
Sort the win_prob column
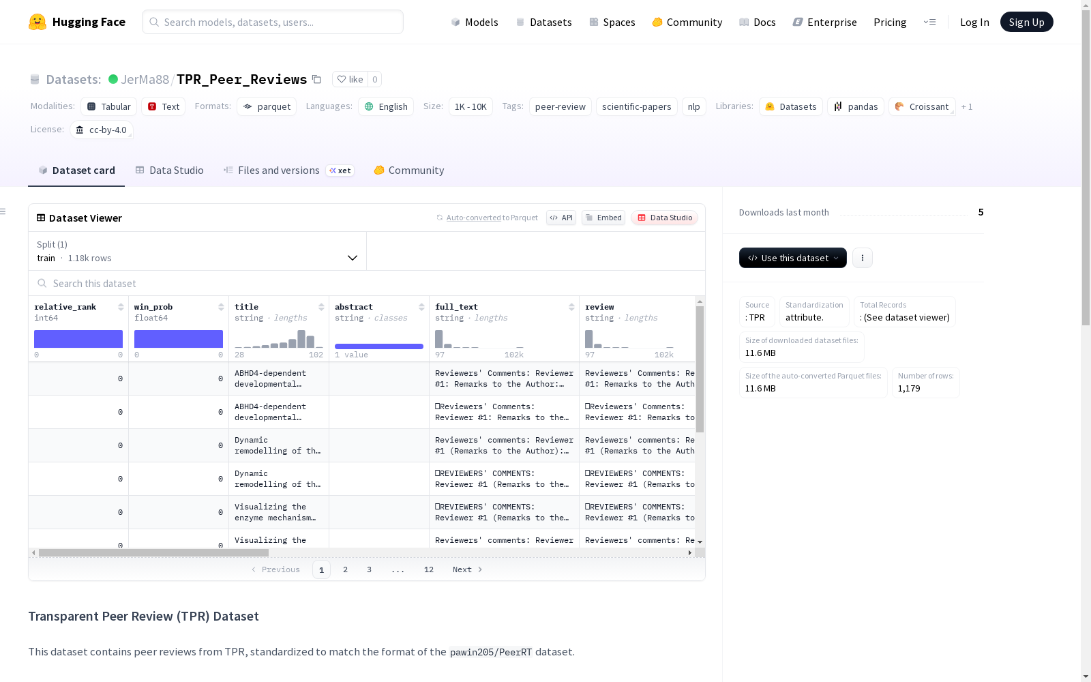tap(221, 307)
